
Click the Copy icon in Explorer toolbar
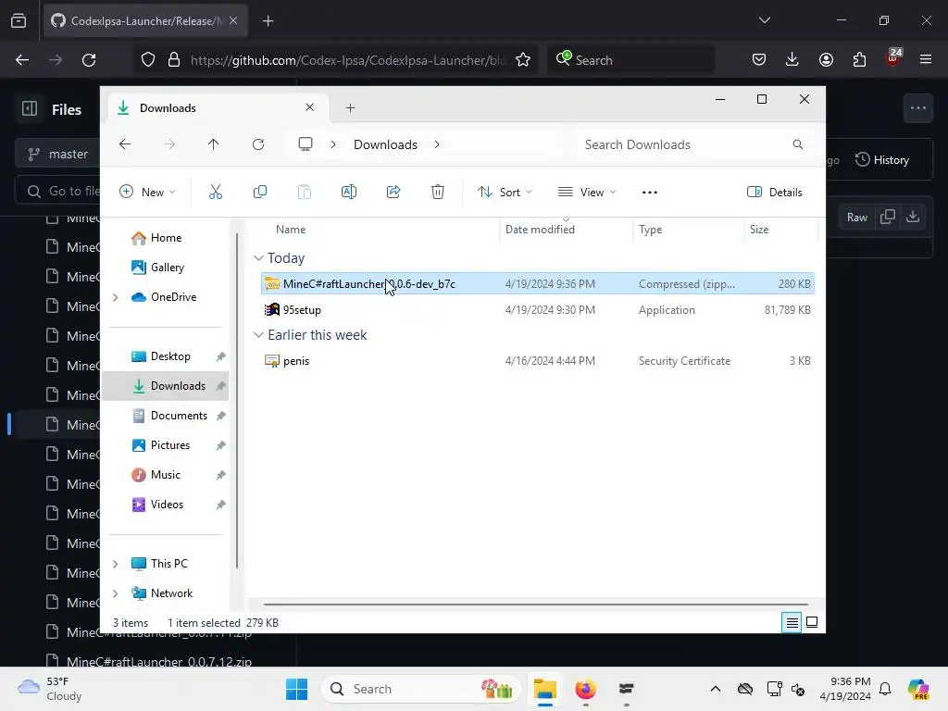pos(260,193)
